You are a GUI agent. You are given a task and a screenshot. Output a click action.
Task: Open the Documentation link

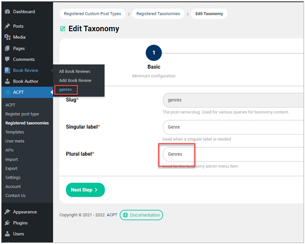[x=142, y=215]
